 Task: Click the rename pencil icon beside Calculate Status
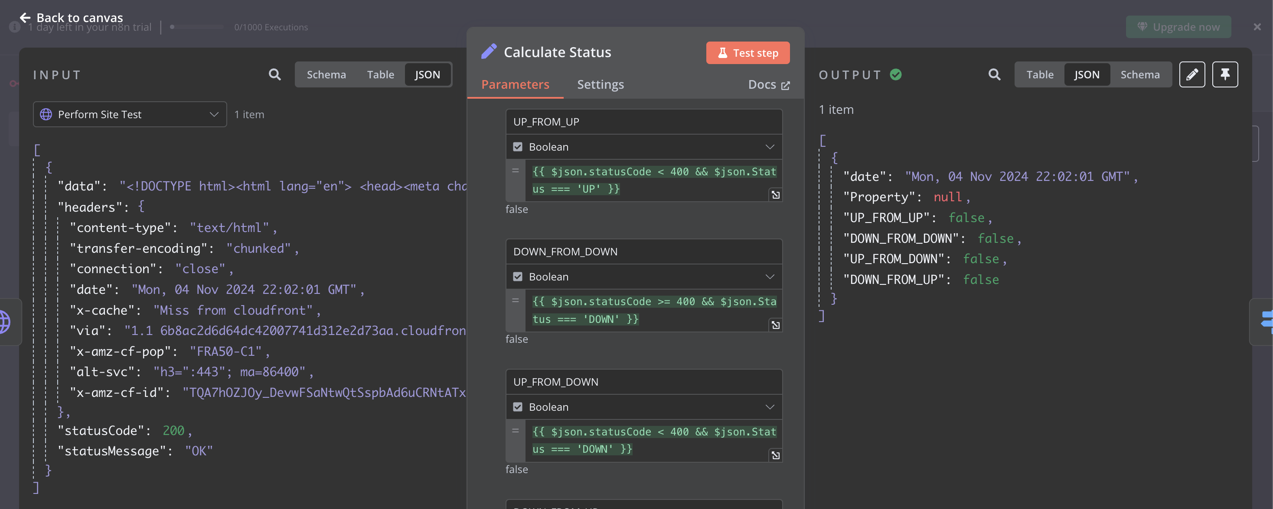coord(489,52)
